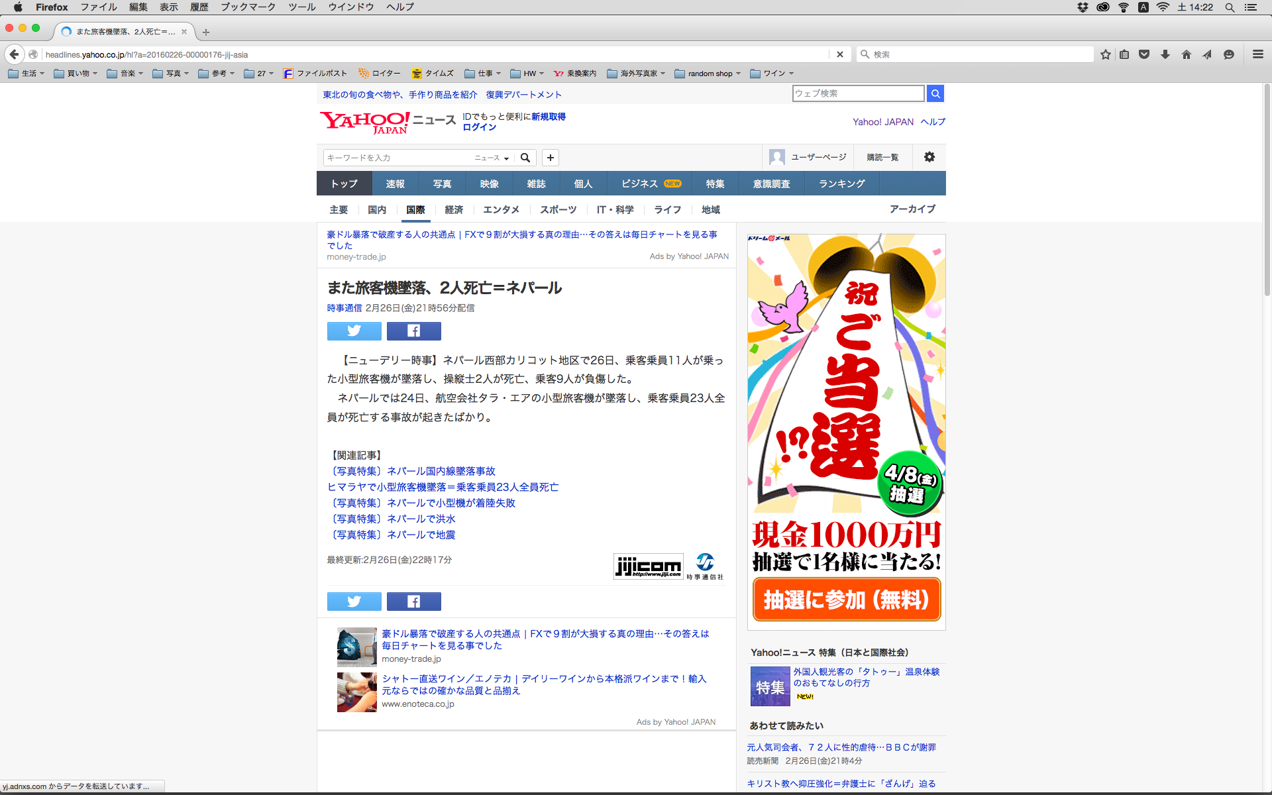Click the ログイン link

pos(479,127)
